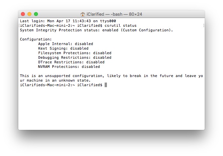Viewport: 223px width, 156px height.
Task: Zoom the window using green button
Action: coord(36,14)
